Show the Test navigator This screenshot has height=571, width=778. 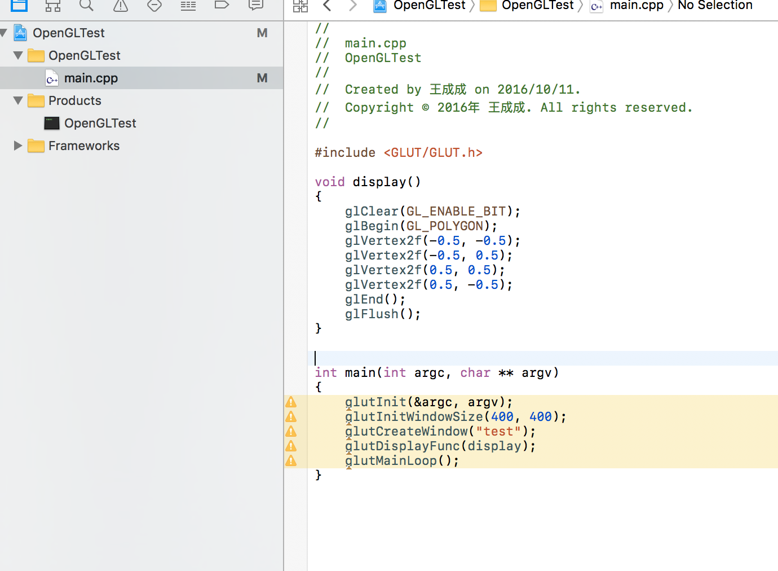click(154, 6)
